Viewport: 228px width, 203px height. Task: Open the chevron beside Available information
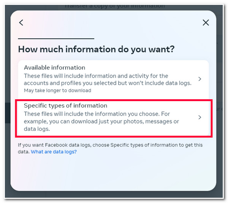[200, 79]
